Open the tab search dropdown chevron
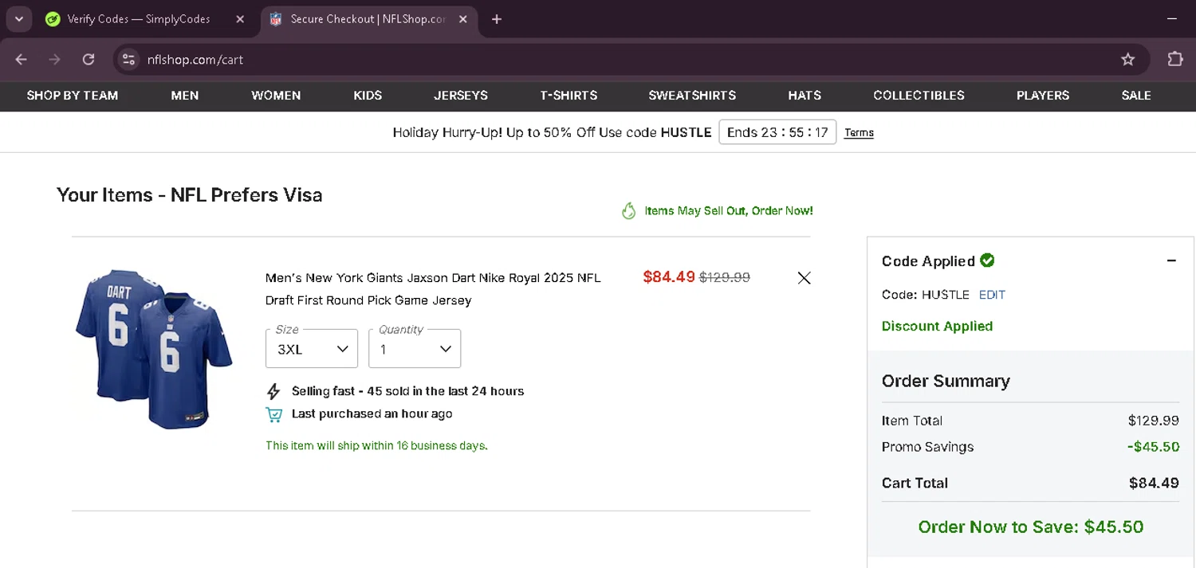The height and width of the screenshot is (568, 1196). pyautogui.click(x=18, y=19)
